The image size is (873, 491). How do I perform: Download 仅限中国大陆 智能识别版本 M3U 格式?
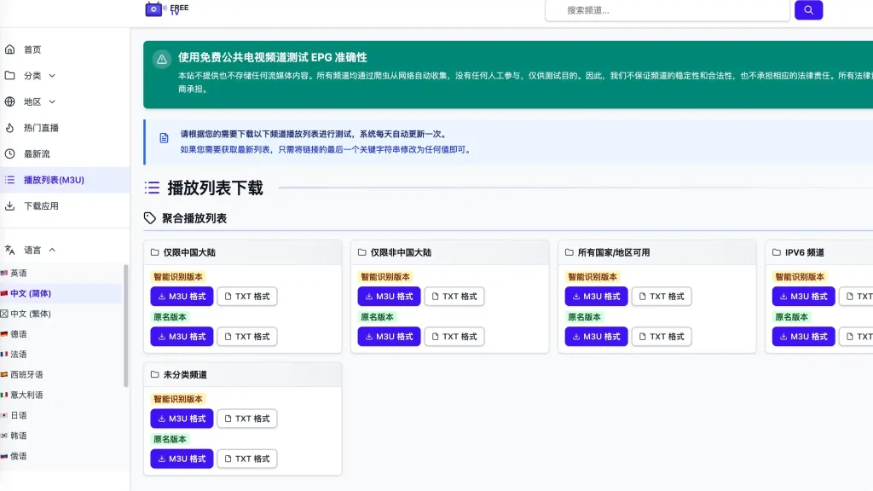click(x=182, y=296)
